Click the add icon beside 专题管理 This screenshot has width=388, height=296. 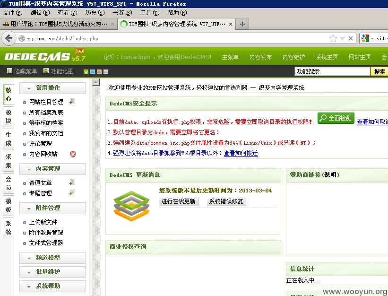pos(72,193)
